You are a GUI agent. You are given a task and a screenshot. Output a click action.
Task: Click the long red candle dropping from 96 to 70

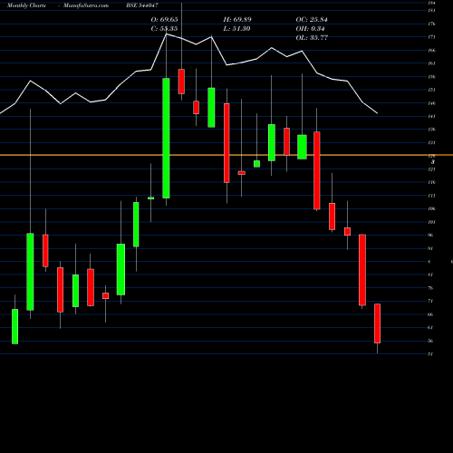pos(362,270)
